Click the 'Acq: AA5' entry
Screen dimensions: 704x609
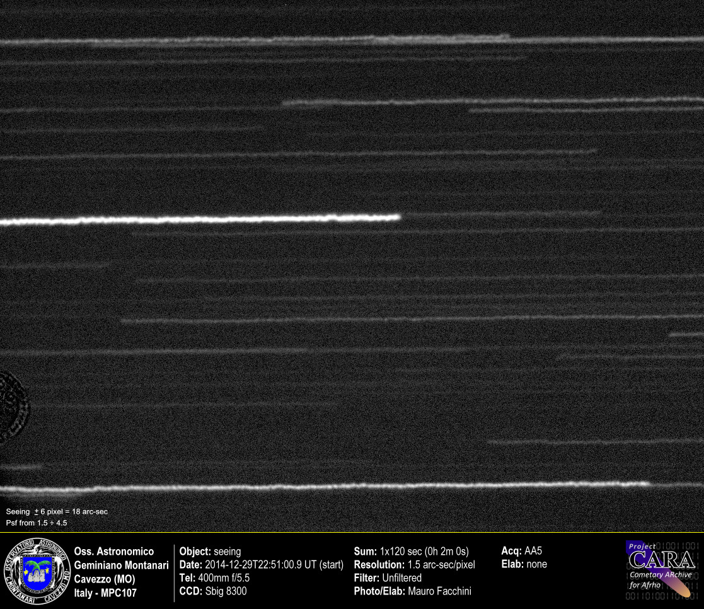tap(521, 552)
